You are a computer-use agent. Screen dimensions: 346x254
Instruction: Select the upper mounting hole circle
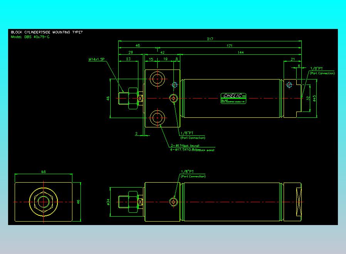(x=157, y=79)
